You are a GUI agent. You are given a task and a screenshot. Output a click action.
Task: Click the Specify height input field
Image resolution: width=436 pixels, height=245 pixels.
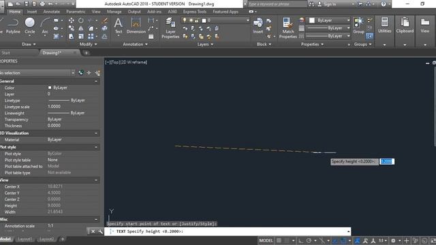387,161
